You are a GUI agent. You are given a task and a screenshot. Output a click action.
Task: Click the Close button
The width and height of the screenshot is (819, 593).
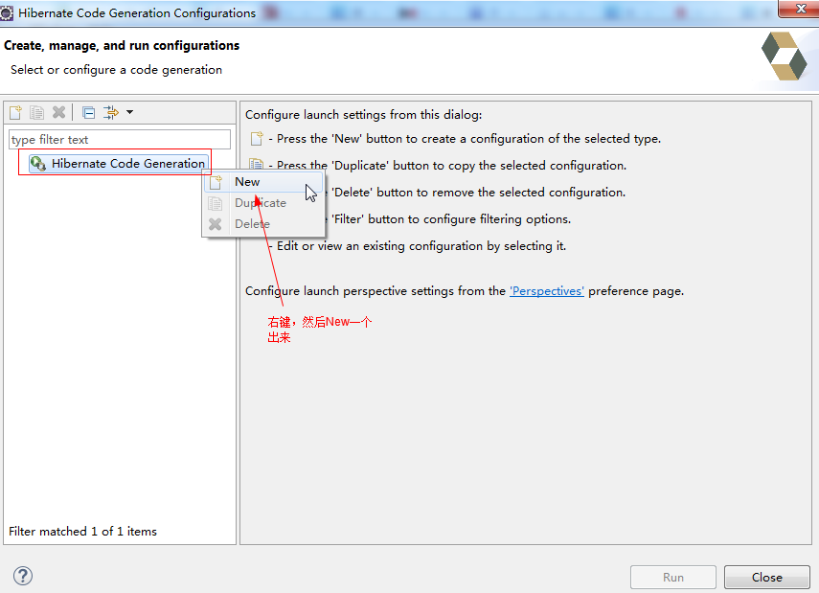766,578
